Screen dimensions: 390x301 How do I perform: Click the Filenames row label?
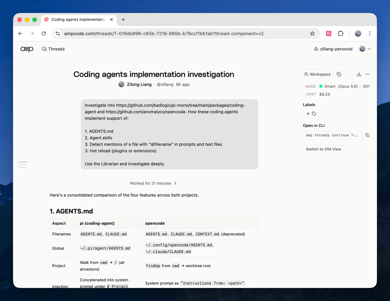click(x=62, y=234)
